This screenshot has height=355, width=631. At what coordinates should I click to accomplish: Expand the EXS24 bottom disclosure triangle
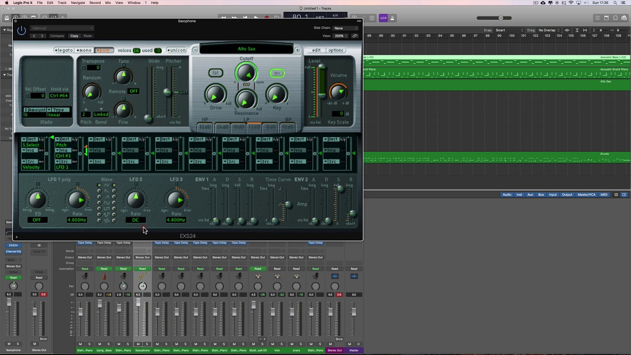[16, 237]
